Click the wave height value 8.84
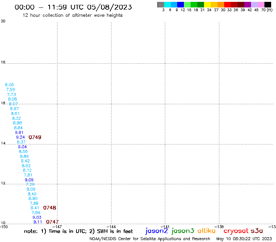This screenshot has height=242, width=276. [19, 128]
